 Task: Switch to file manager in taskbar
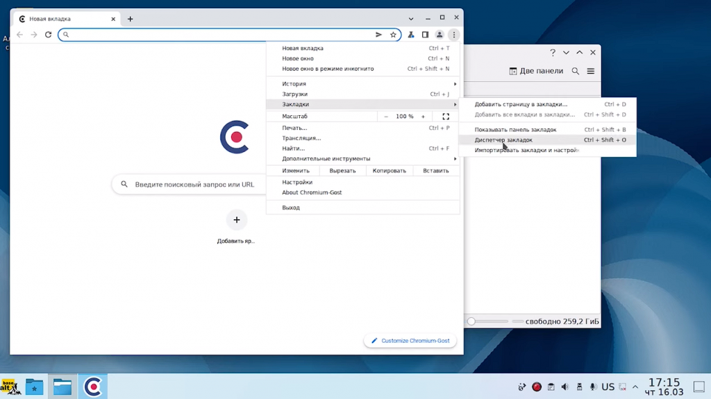[x=62, y=387]
